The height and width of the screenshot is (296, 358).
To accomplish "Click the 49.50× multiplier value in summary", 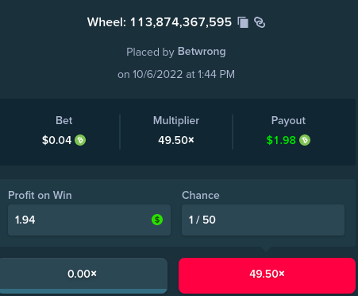I will tap(176, 140).
